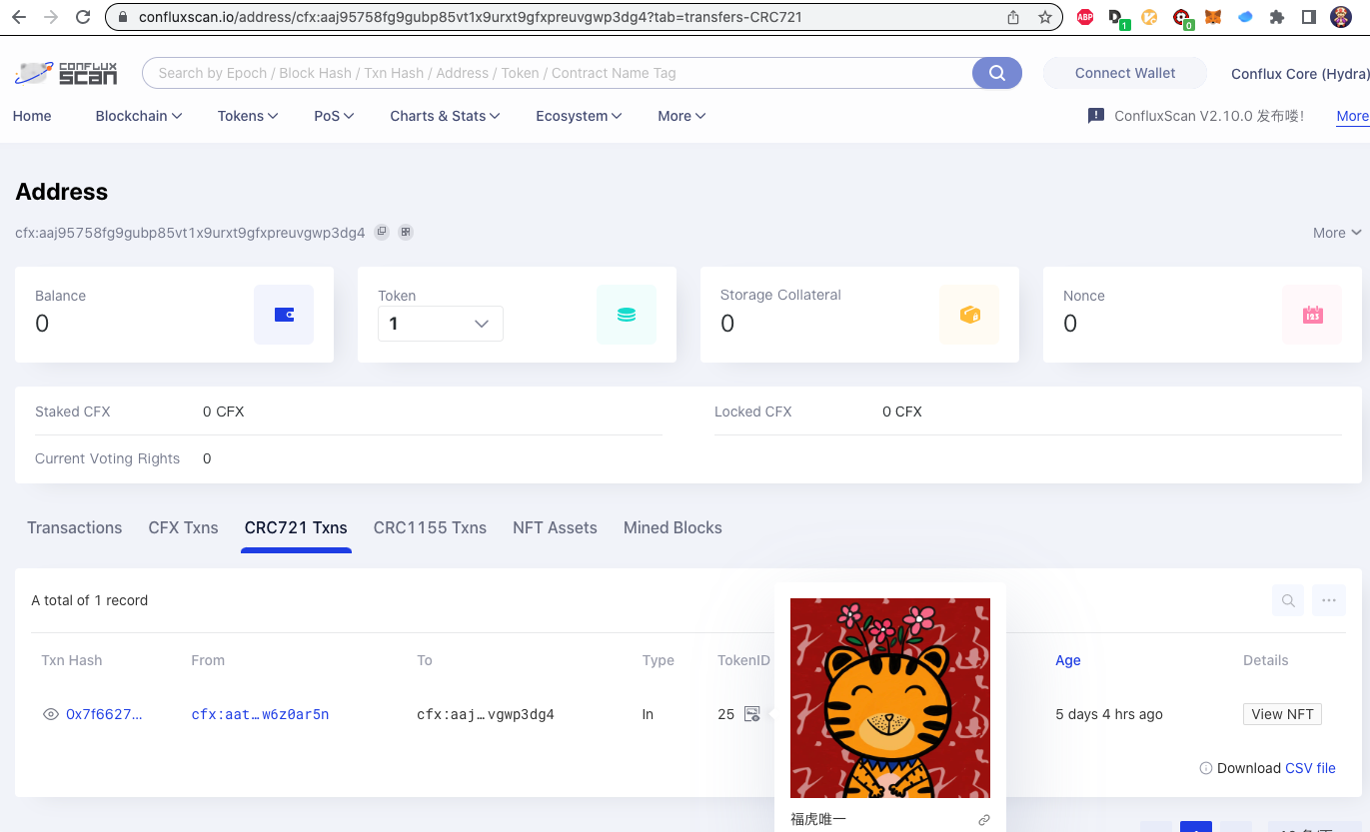Viewport: 1370px width, 832px height.
Task: Click the blue search magnifier button
Action: (x=997, y=73)
